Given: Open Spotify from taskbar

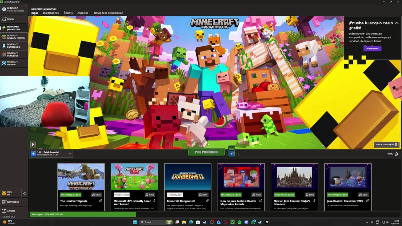Looking at the screenshot, I should 239,222.
